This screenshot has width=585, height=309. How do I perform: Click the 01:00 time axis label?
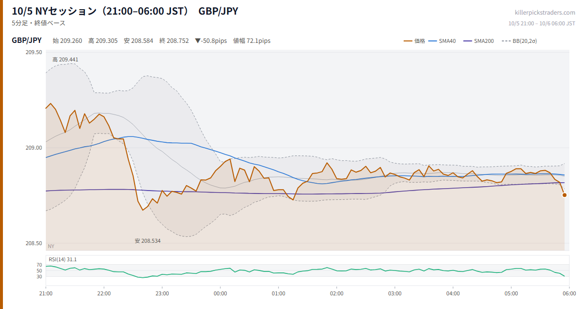pyautogui.click(x=278, y=293)
